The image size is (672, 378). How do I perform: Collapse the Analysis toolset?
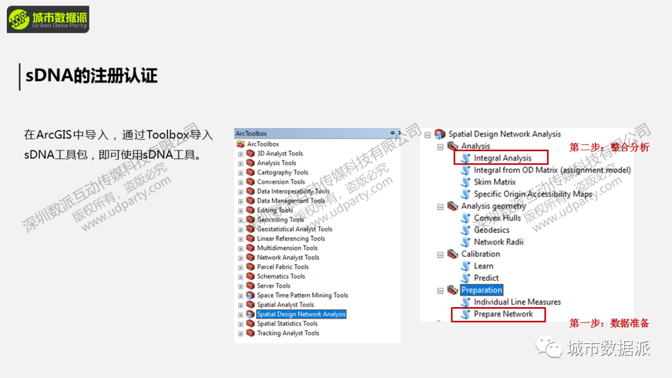tap(440, 147)
